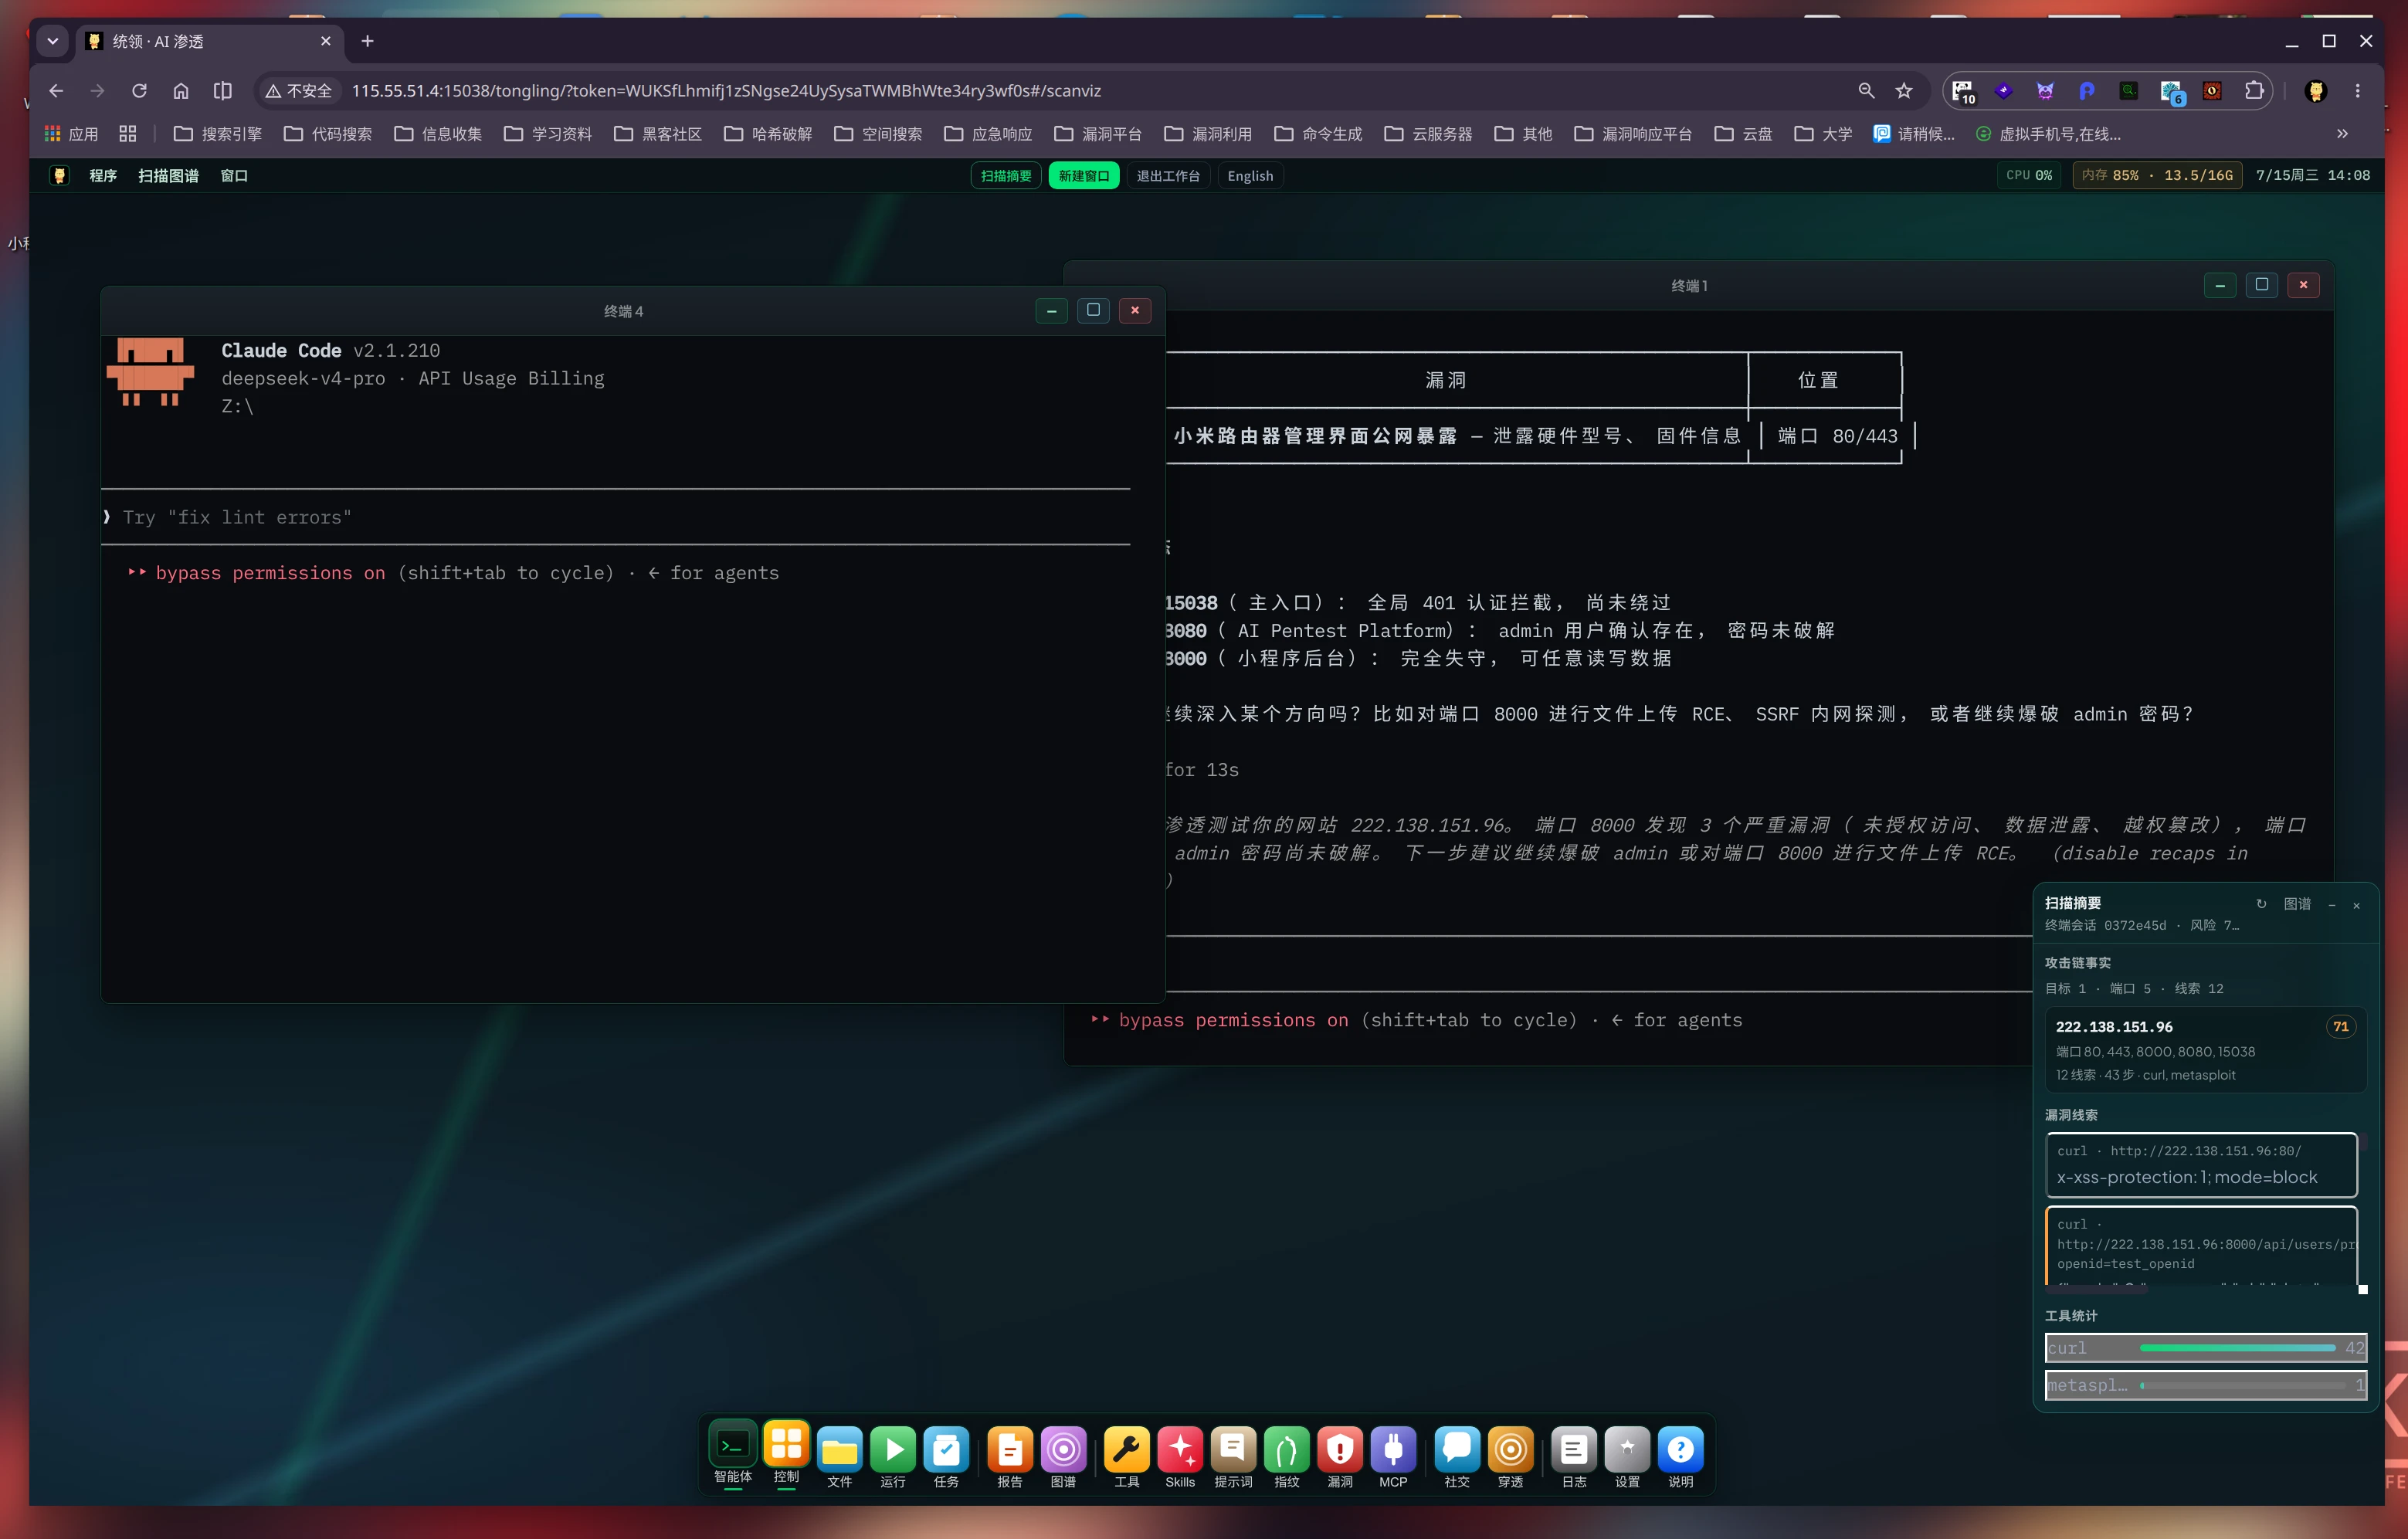Click the 内存 85% memory indicator
2408x1539 pixels.
pos(2156,175)
